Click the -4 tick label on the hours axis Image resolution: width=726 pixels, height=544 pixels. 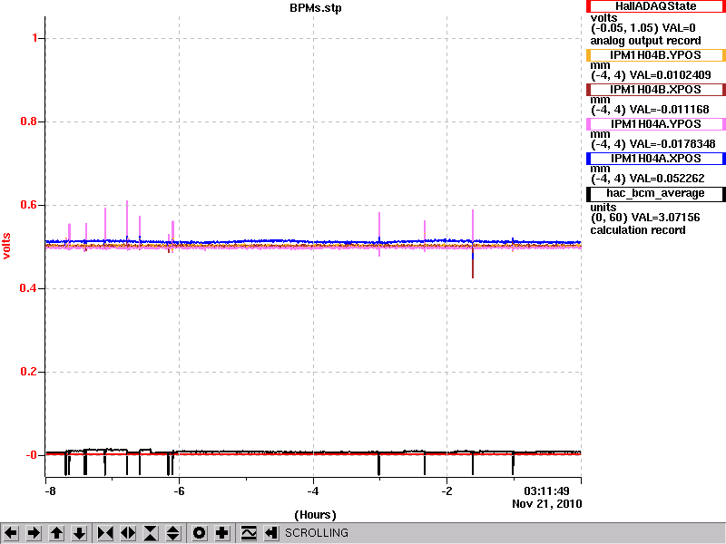click(x=313, y=491)
